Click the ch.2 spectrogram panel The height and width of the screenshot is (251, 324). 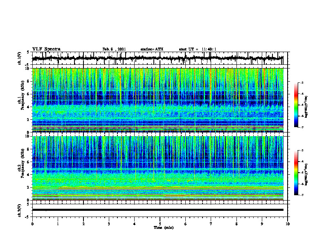pyautogui.click(x=157, y=168)
